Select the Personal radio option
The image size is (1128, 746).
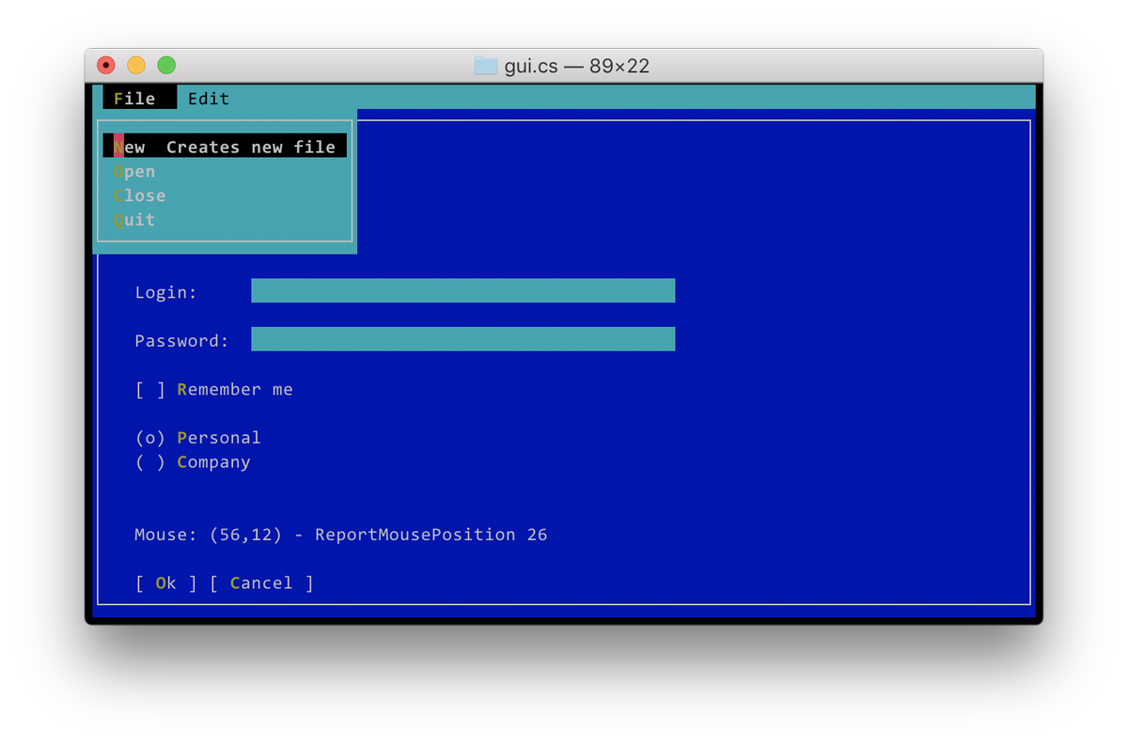coord(198,438)
